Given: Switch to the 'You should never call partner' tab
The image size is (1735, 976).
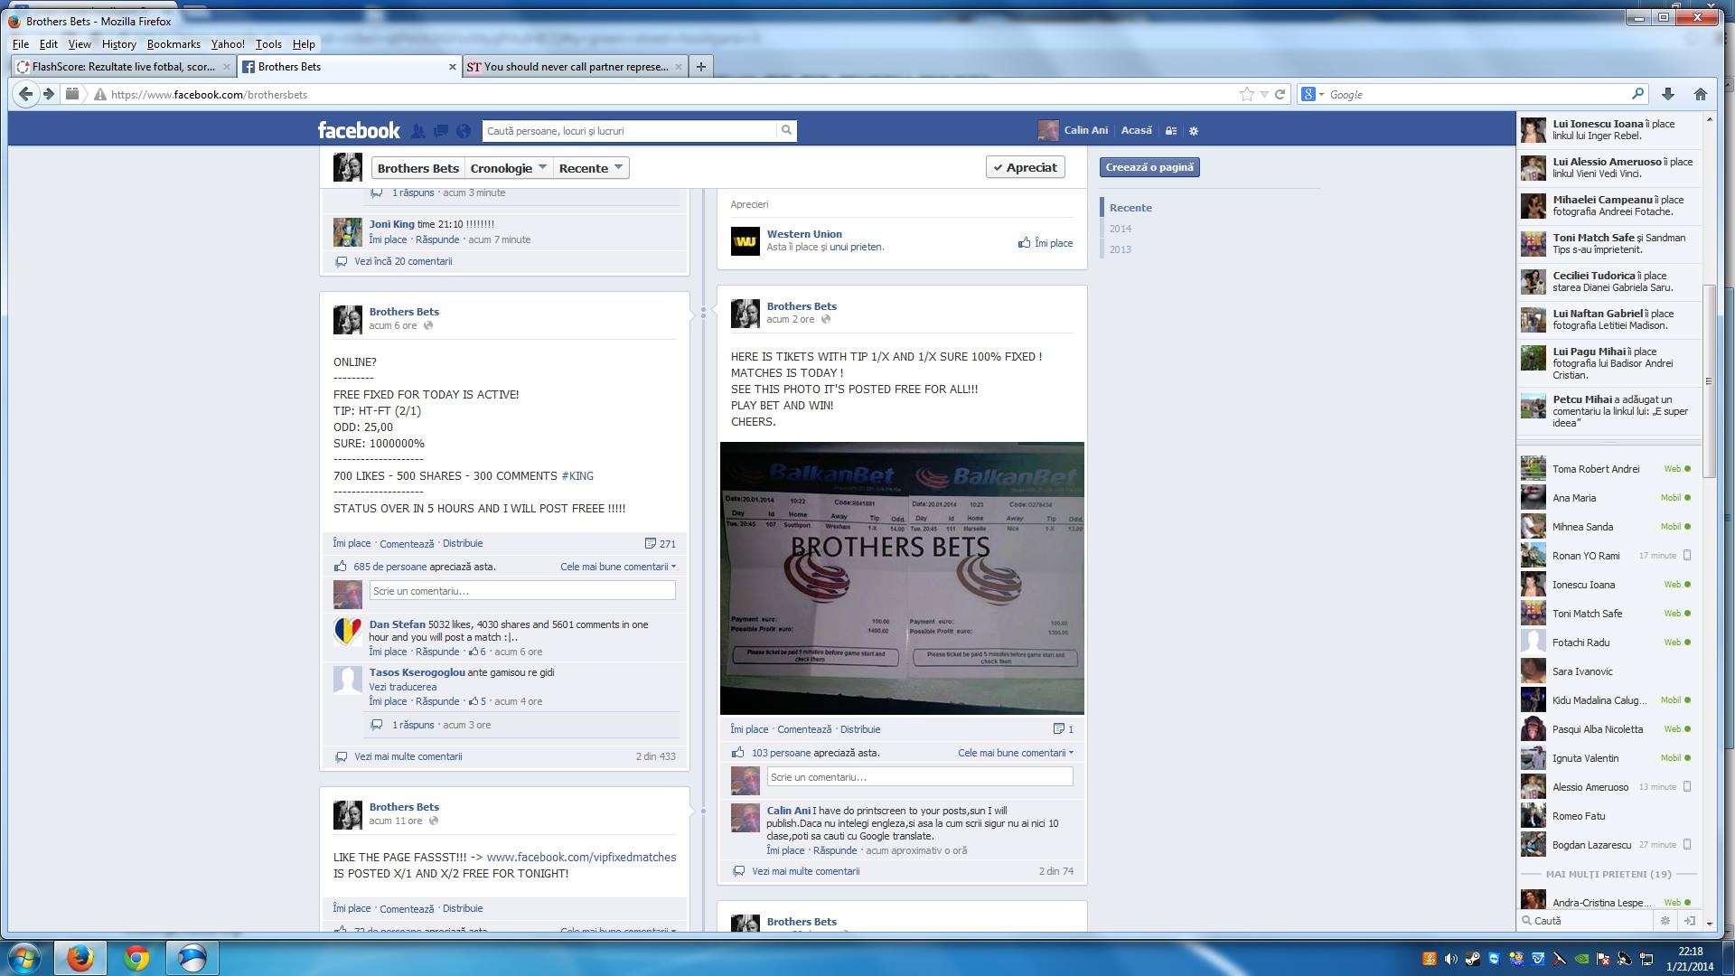Looking at the screenshot, I should click(x=576, y=67).
